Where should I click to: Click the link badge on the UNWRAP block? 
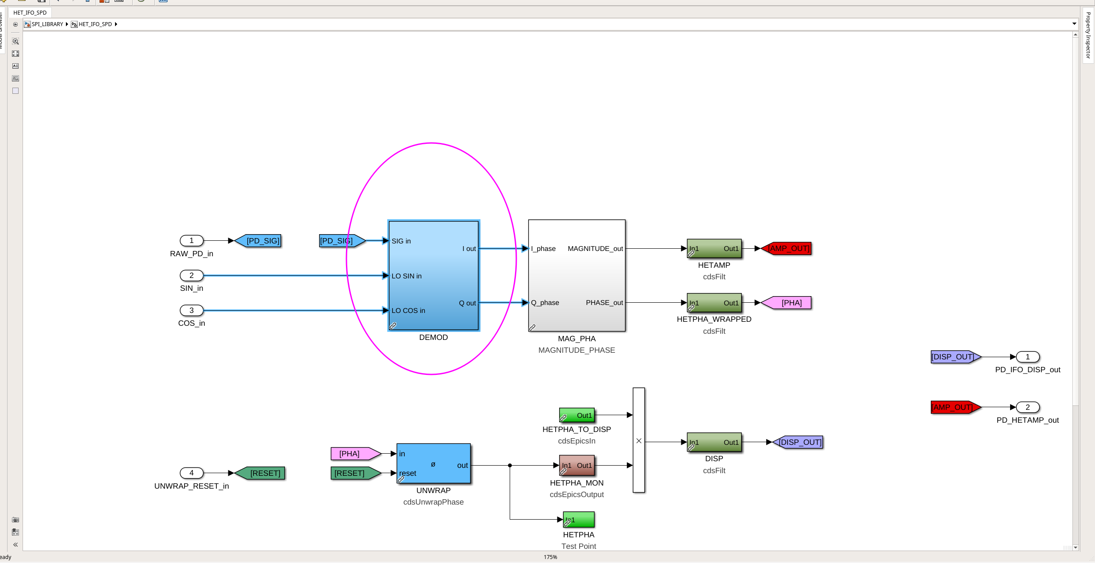pos(401,479)
